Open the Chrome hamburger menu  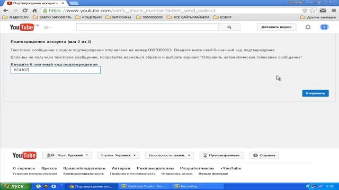334,11
